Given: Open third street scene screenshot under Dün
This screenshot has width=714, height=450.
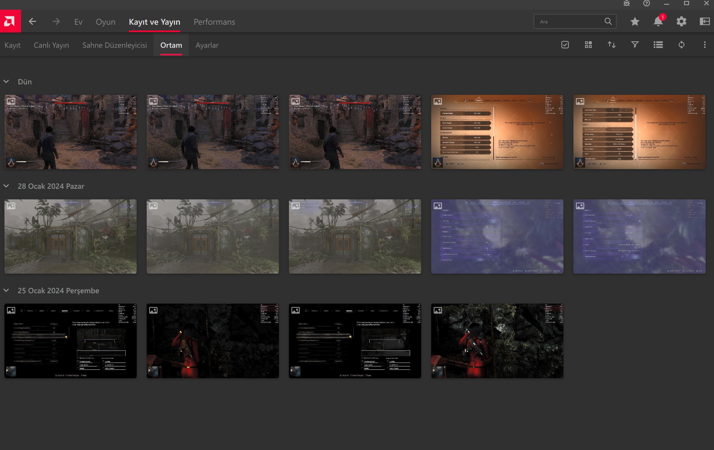Looking at the screenshot, I should 355,132.
